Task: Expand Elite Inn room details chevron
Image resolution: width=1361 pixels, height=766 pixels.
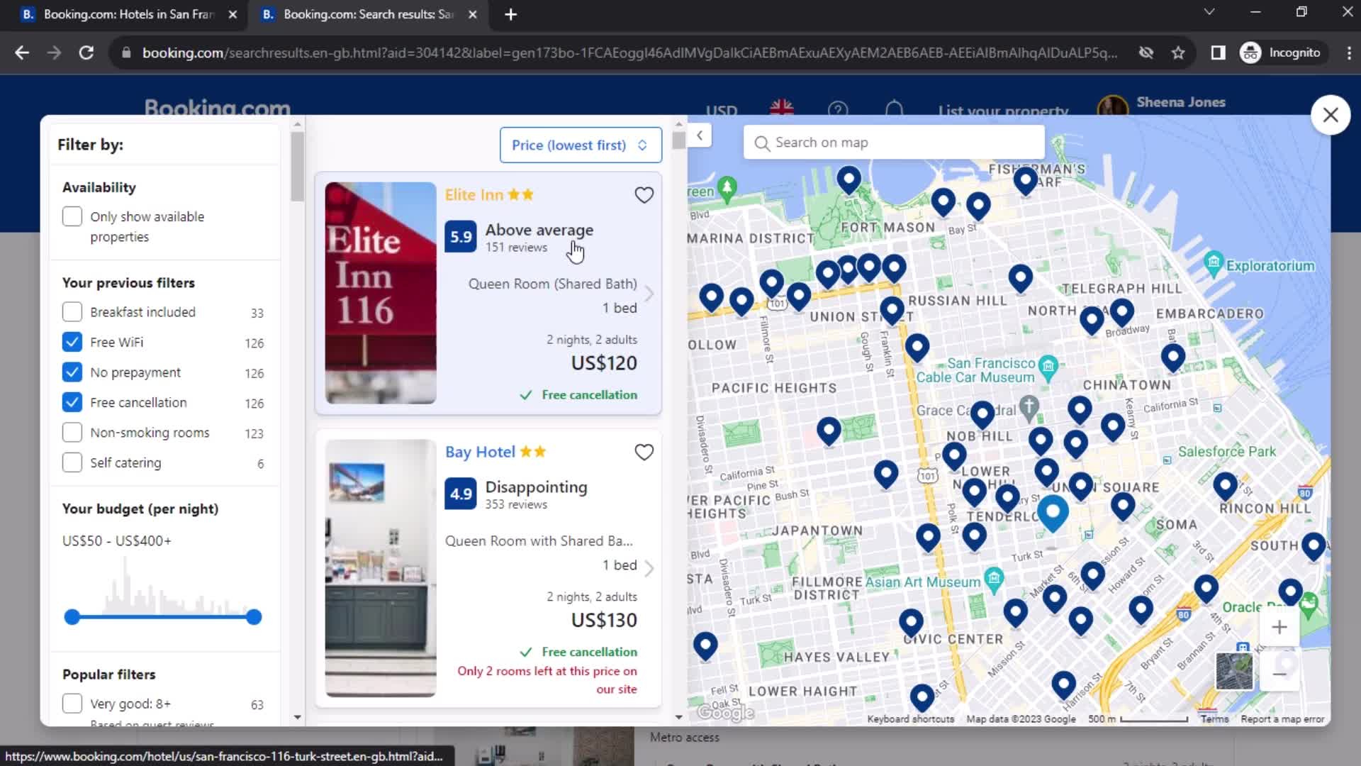Action: point(649,294)
